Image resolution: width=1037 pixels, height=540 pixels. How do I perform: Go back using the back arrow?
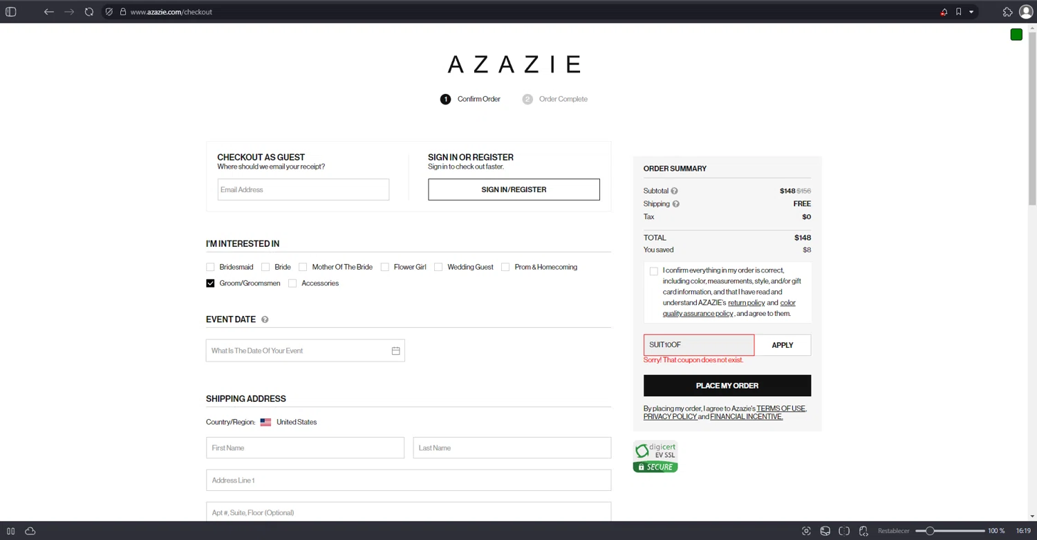(x=48, y=12)
